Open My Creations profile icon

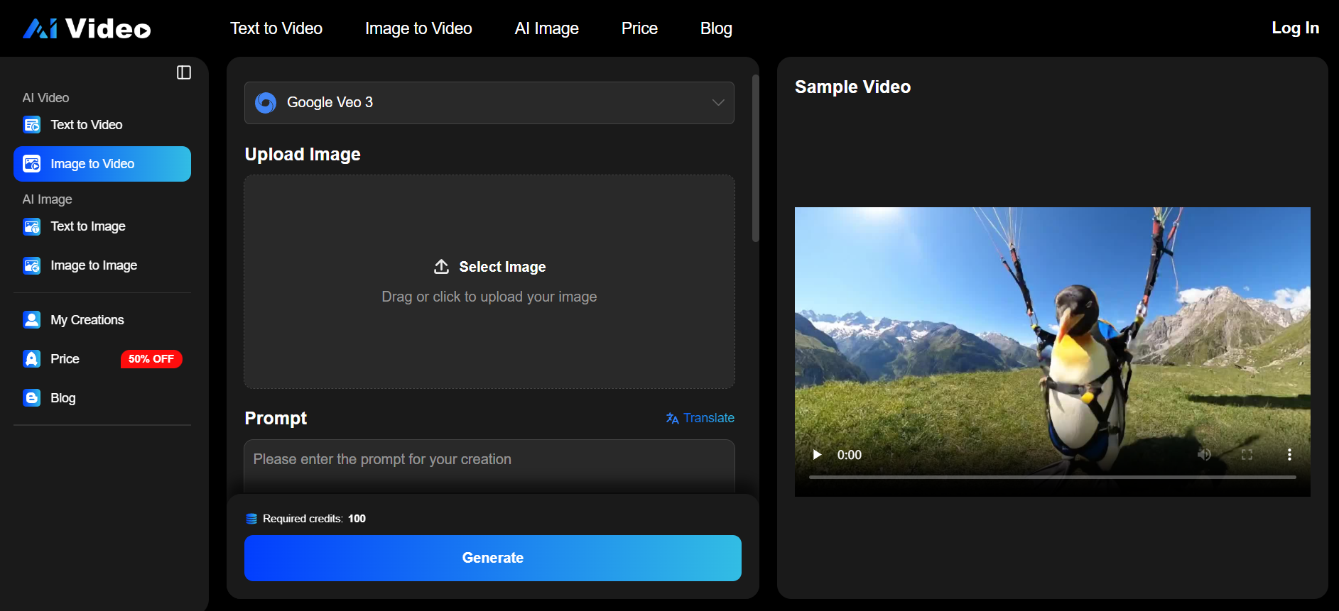(x=32, y=320)
